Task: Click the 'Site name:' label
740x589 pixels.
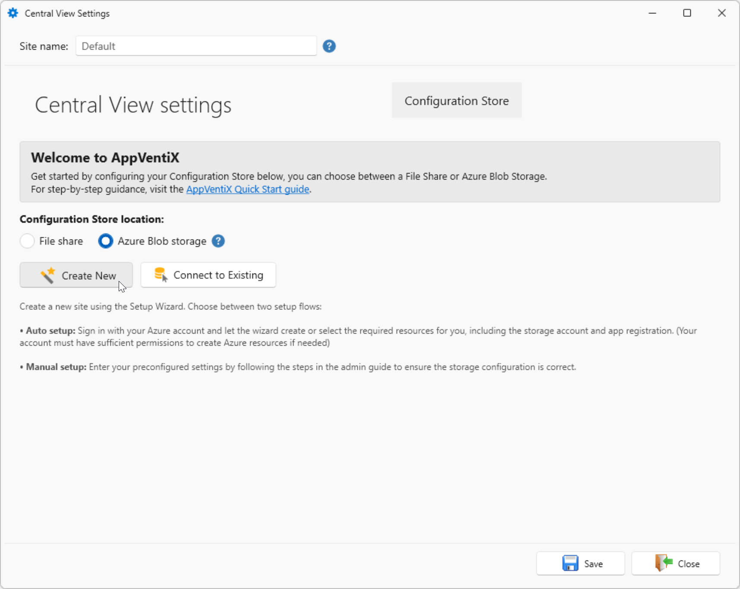Action: pos(44,46)
